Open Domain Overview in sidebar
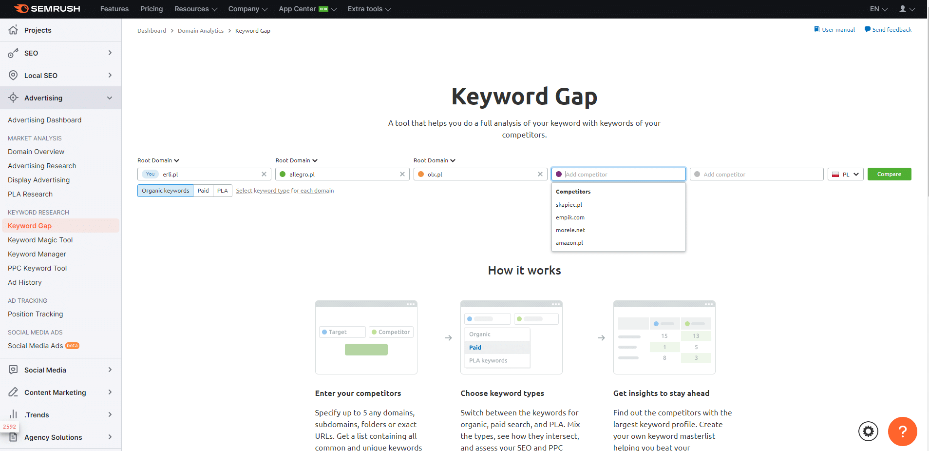 coord(36,152)
